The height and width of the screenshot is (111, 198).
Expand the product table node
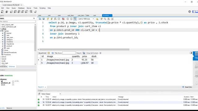tap(3, 46)
